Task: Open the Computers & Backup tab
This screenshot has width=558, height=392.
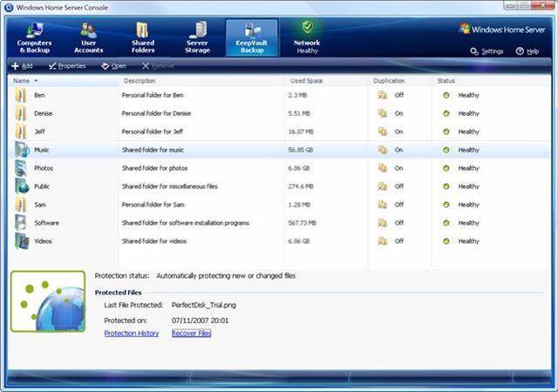Action: tap(35, 37)
